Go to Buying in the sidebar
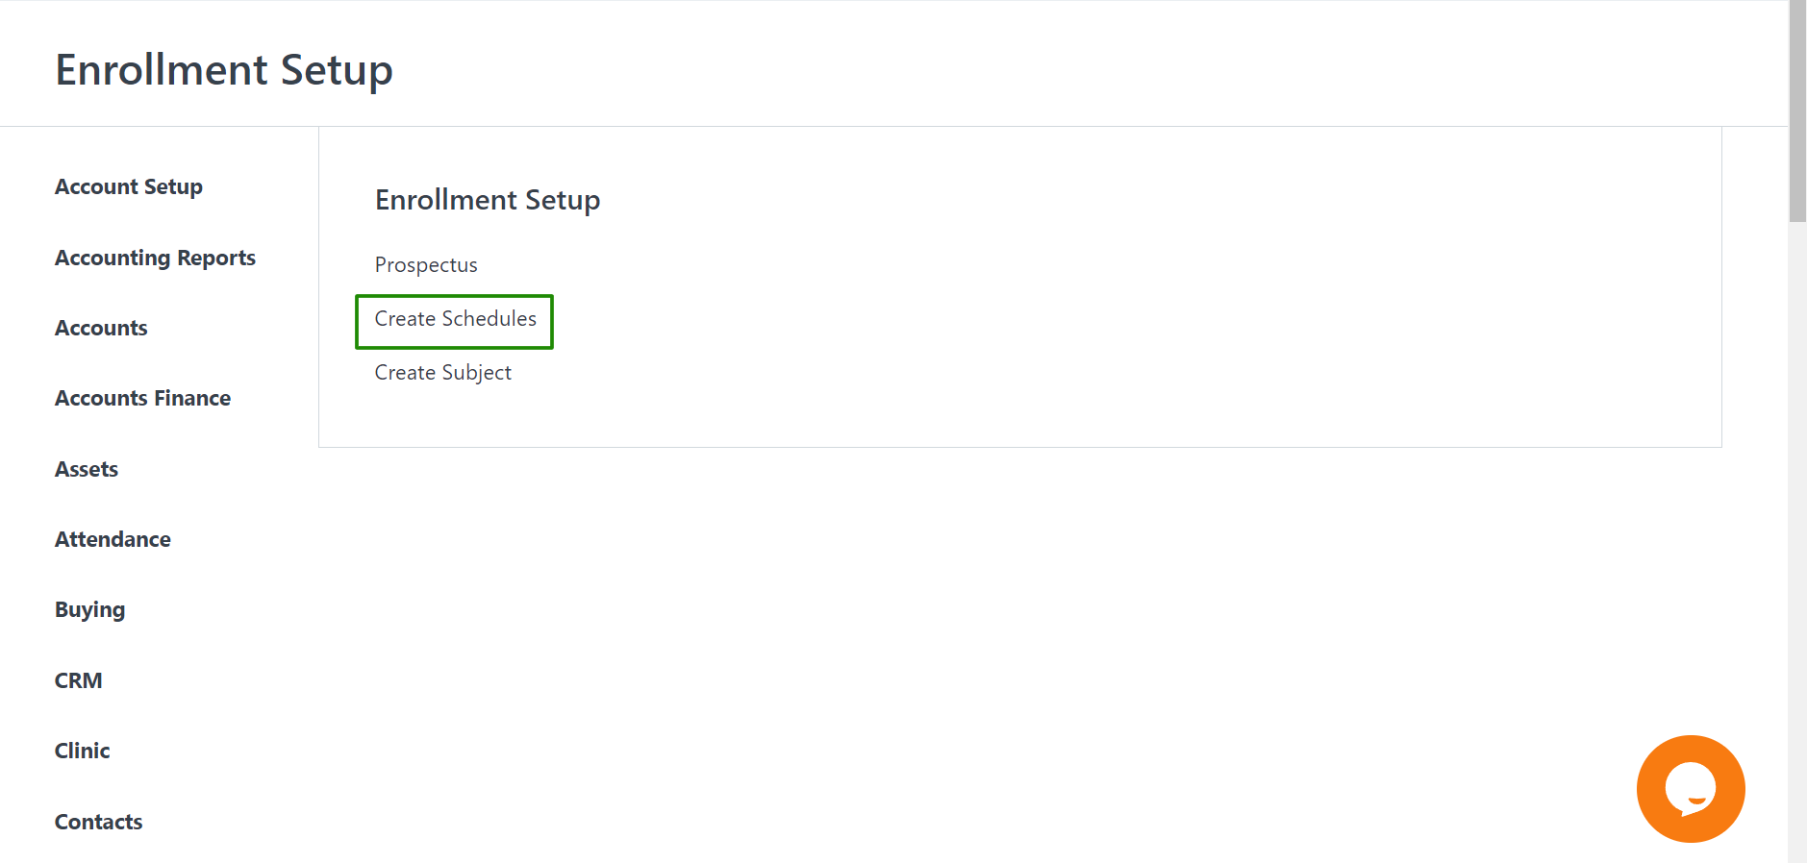 coord(89,610)
